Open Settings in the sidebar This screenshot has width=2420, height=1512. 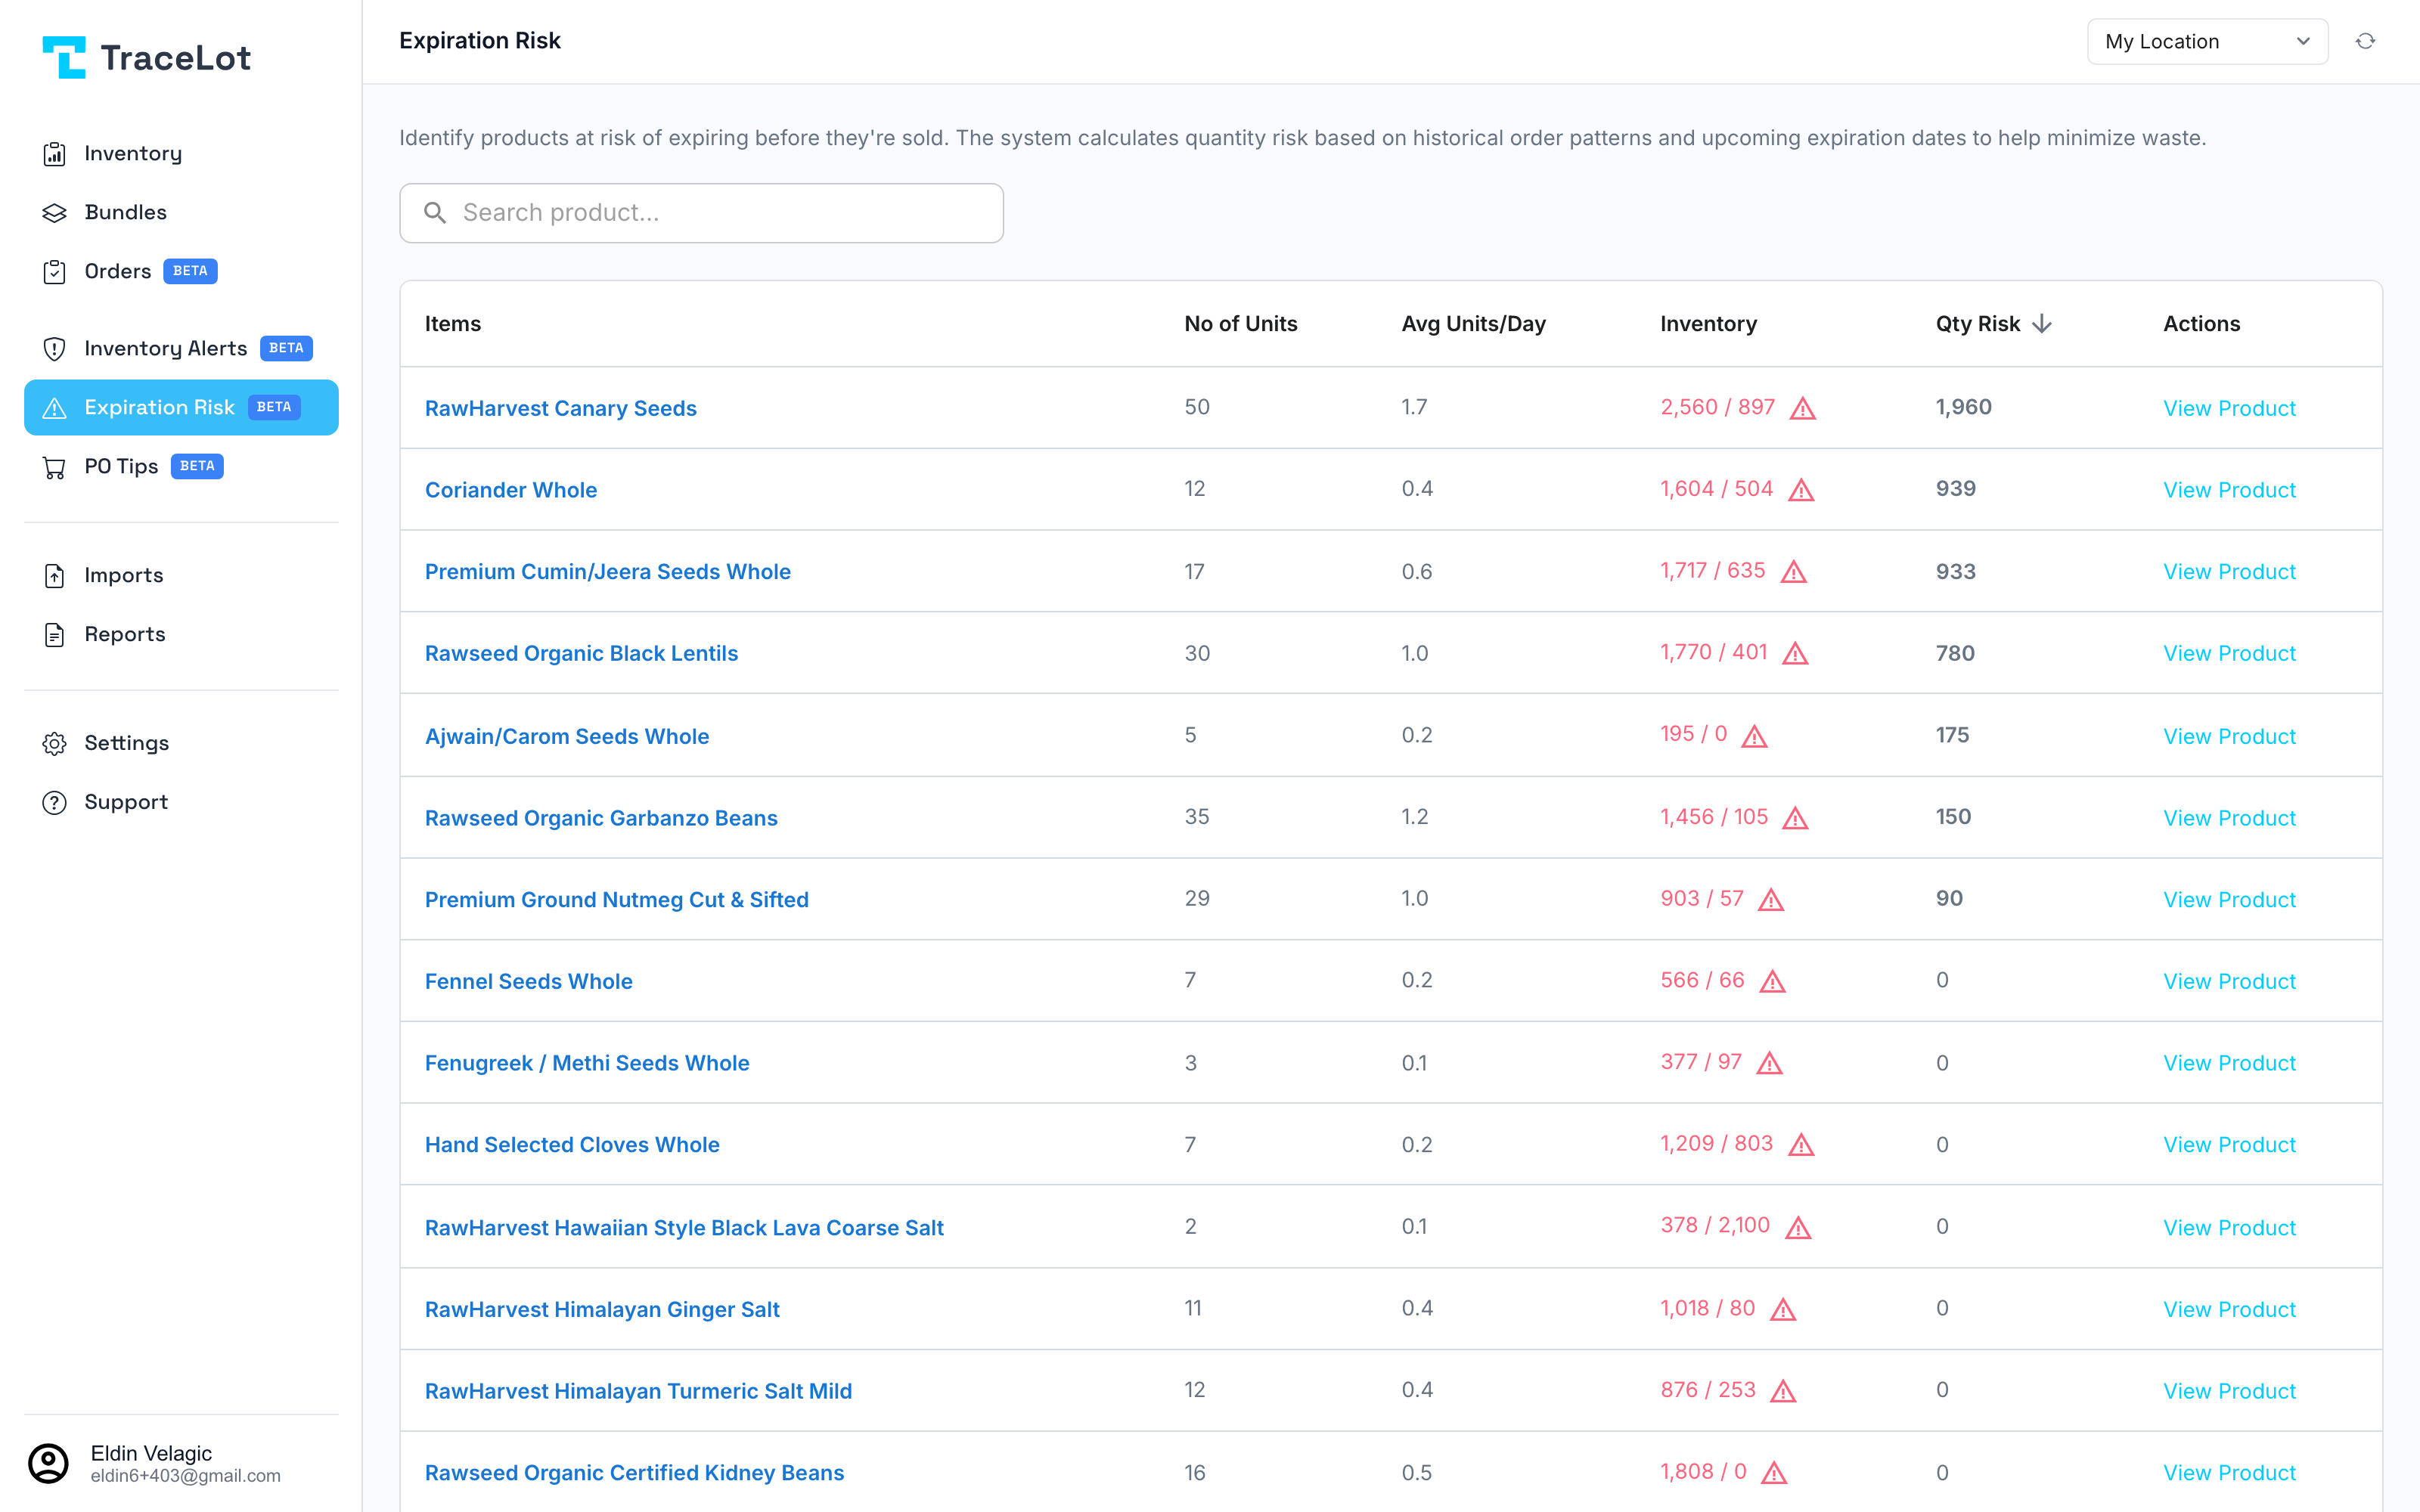(181, 744)
